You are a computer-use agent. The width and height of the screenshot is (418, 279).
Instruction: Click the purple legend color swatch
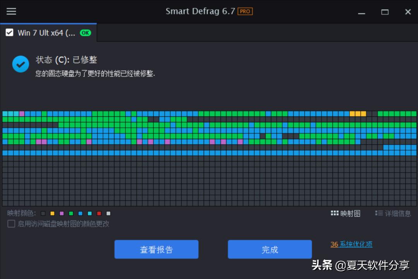click(61, 213)
